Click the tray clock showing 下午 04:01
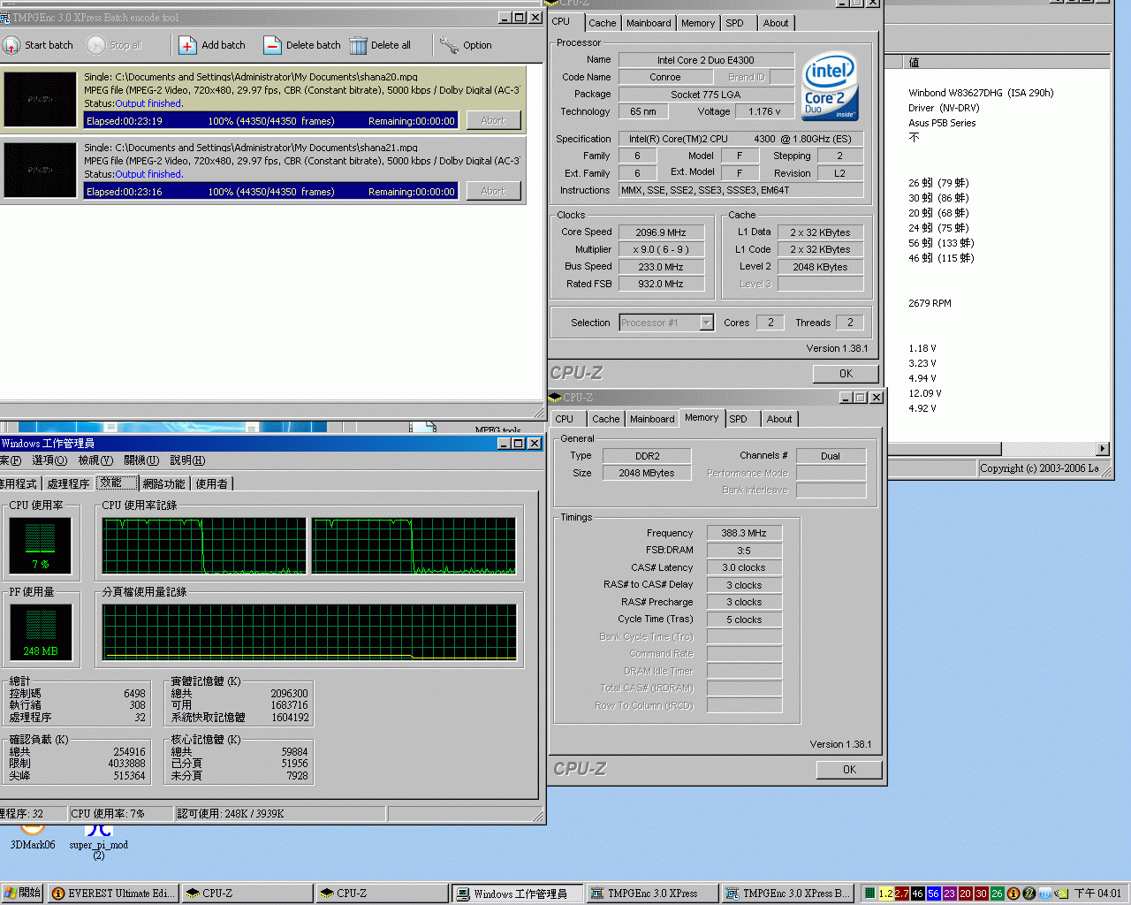 click(1098, 894)
